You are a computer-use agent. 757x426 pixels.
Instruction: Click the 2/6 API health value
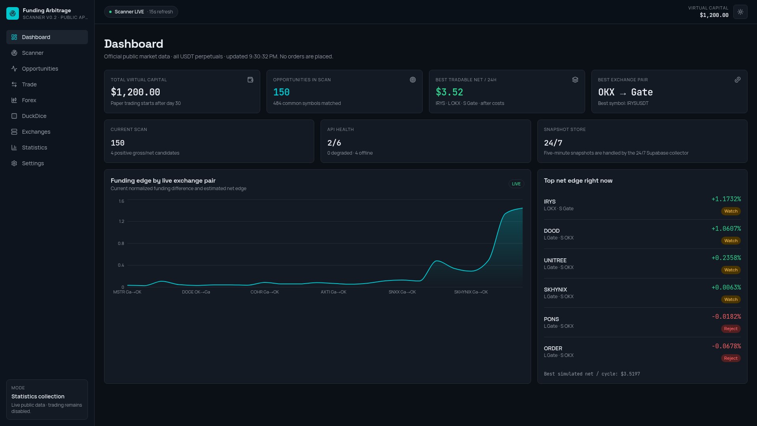pos(334,143)
